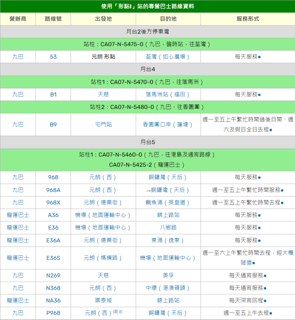The height and width of the screenshot is (320, 295).
Task: Click 元朗（西）origin in N368 row
Action: (x=103, y=288)
